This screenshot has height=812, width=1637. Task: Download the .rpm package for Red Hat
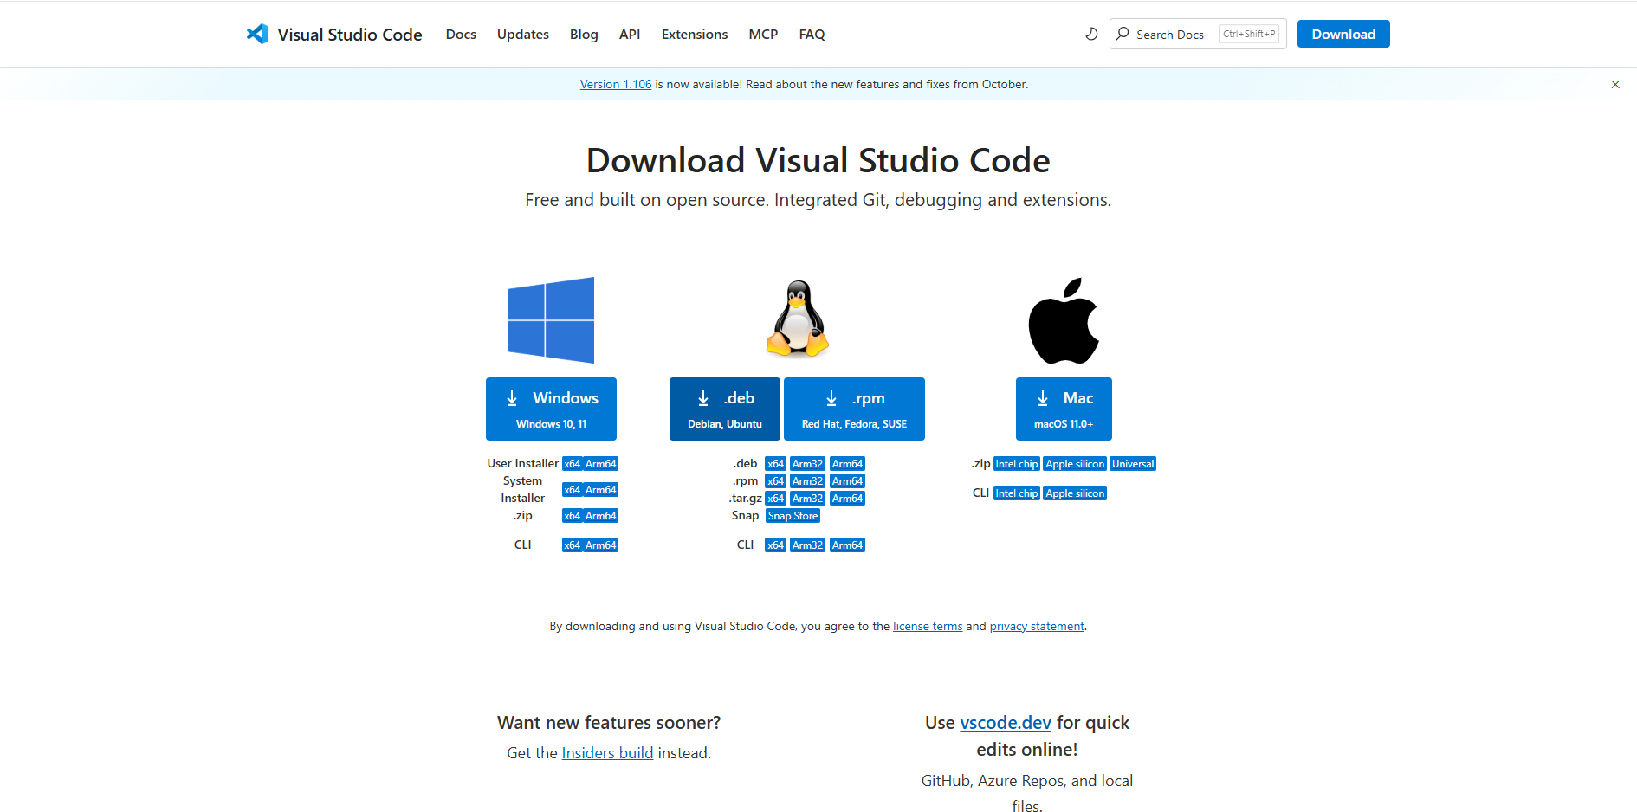click(x=854, y=409)
